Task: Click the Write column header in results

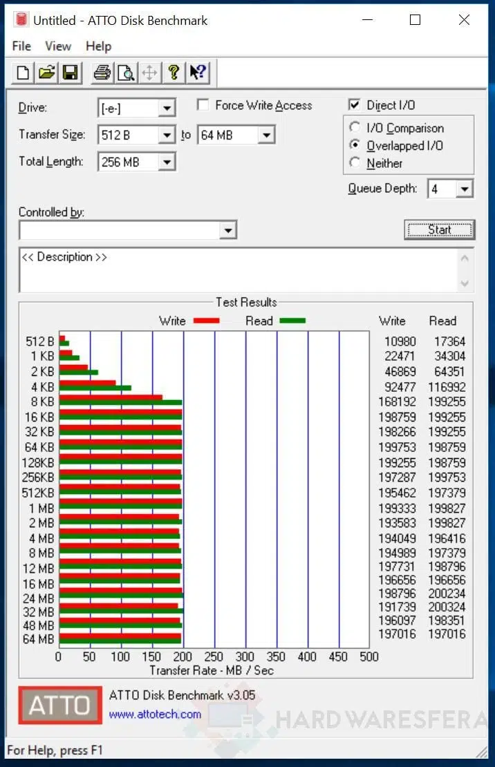Action: point(392,321)
